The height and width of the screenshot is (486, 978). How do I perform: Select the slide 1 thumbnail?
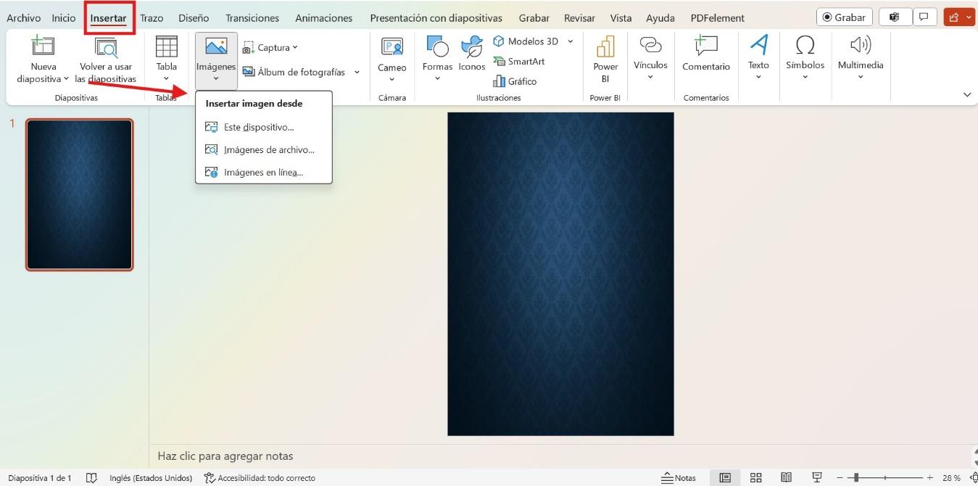(x=80, y=194)
